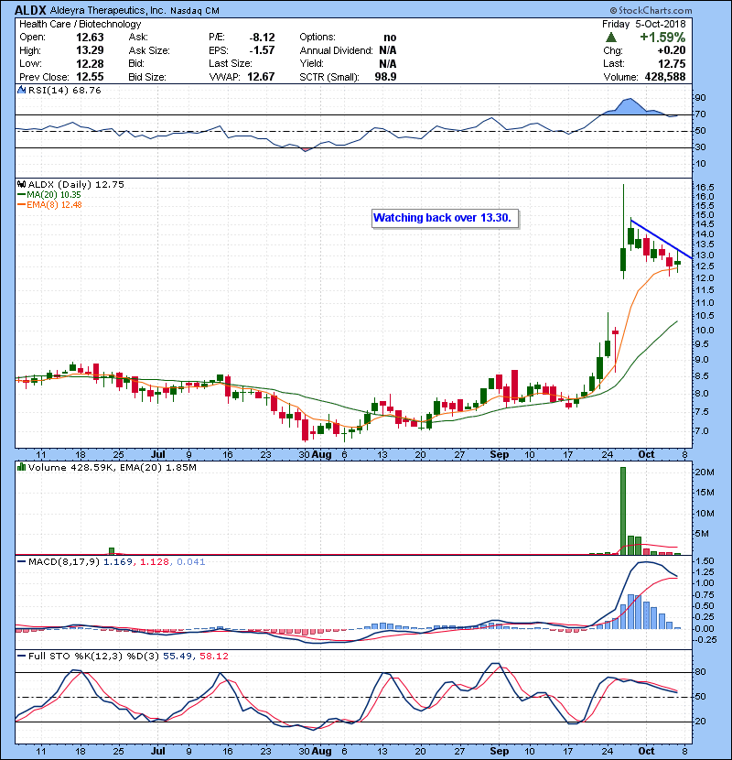732x760 pixels.
Task: Click the +1.59% percent change
Action: pyautogui.click(x=662, y=38)
